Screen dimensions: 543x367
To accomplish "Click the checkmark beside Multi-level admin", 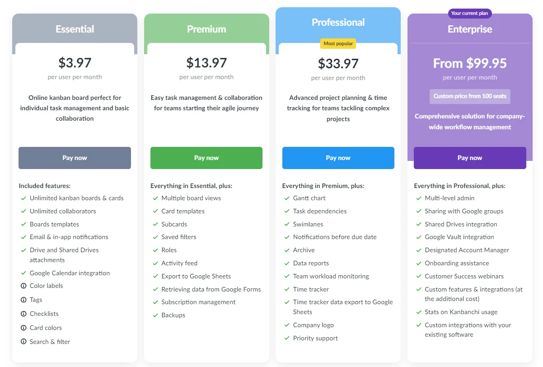I will 419,198.
